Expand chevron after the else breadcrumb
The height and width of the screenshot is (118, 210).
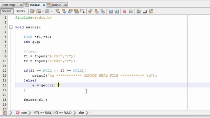(x=87, y=113)
